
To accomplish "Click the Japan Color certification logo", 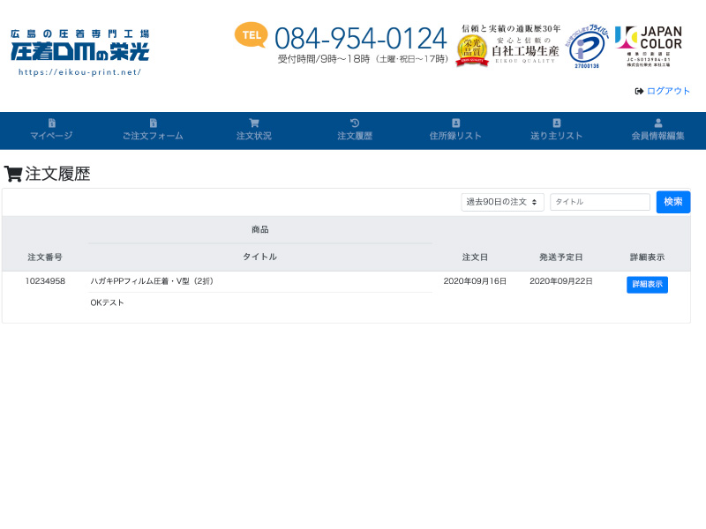I will pos(649,47).
